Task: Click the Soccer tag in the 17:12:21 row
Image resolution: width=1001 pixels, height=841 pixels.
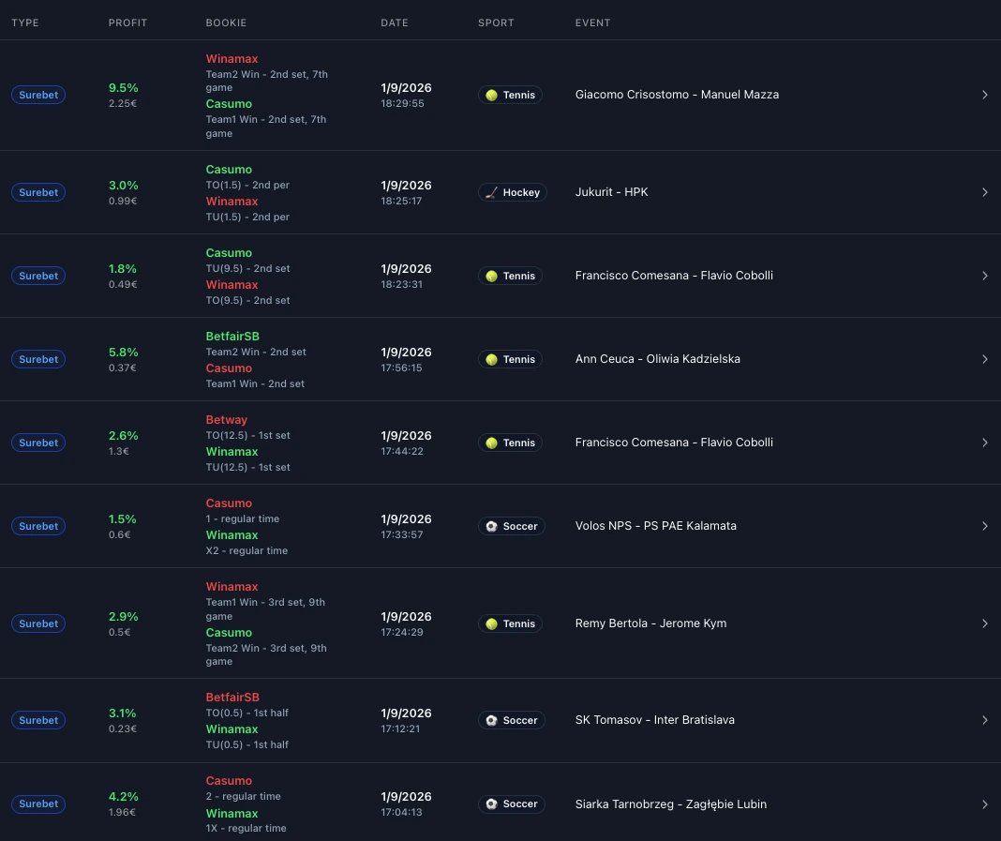Action: tap(512, 720)
